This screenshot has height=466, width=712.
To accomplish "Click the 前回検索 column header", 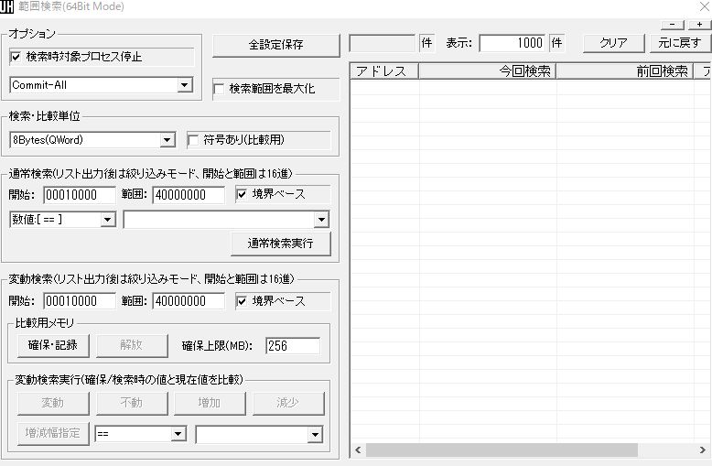I will (x=625, y=71).
